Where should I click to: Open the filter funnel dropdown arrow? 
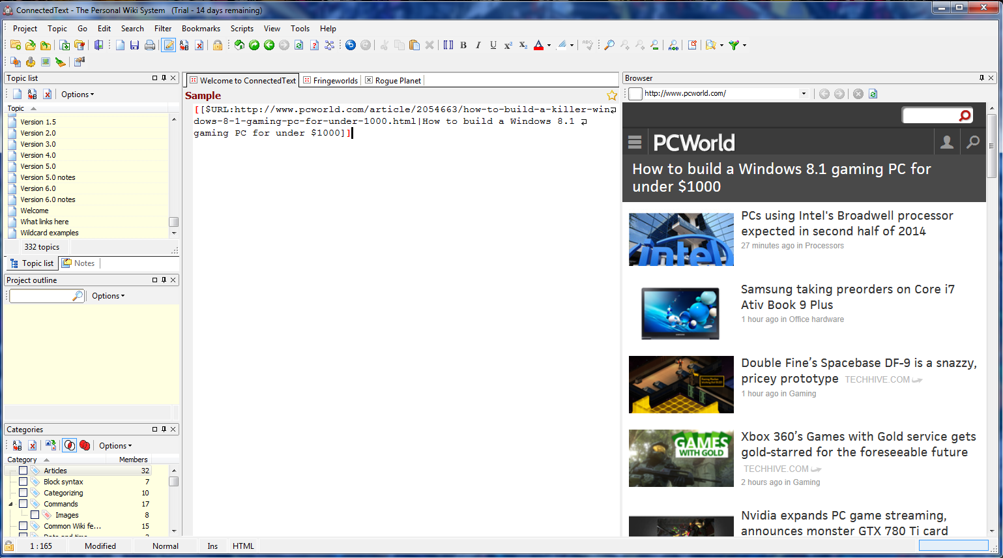click(x=744, y=46)
